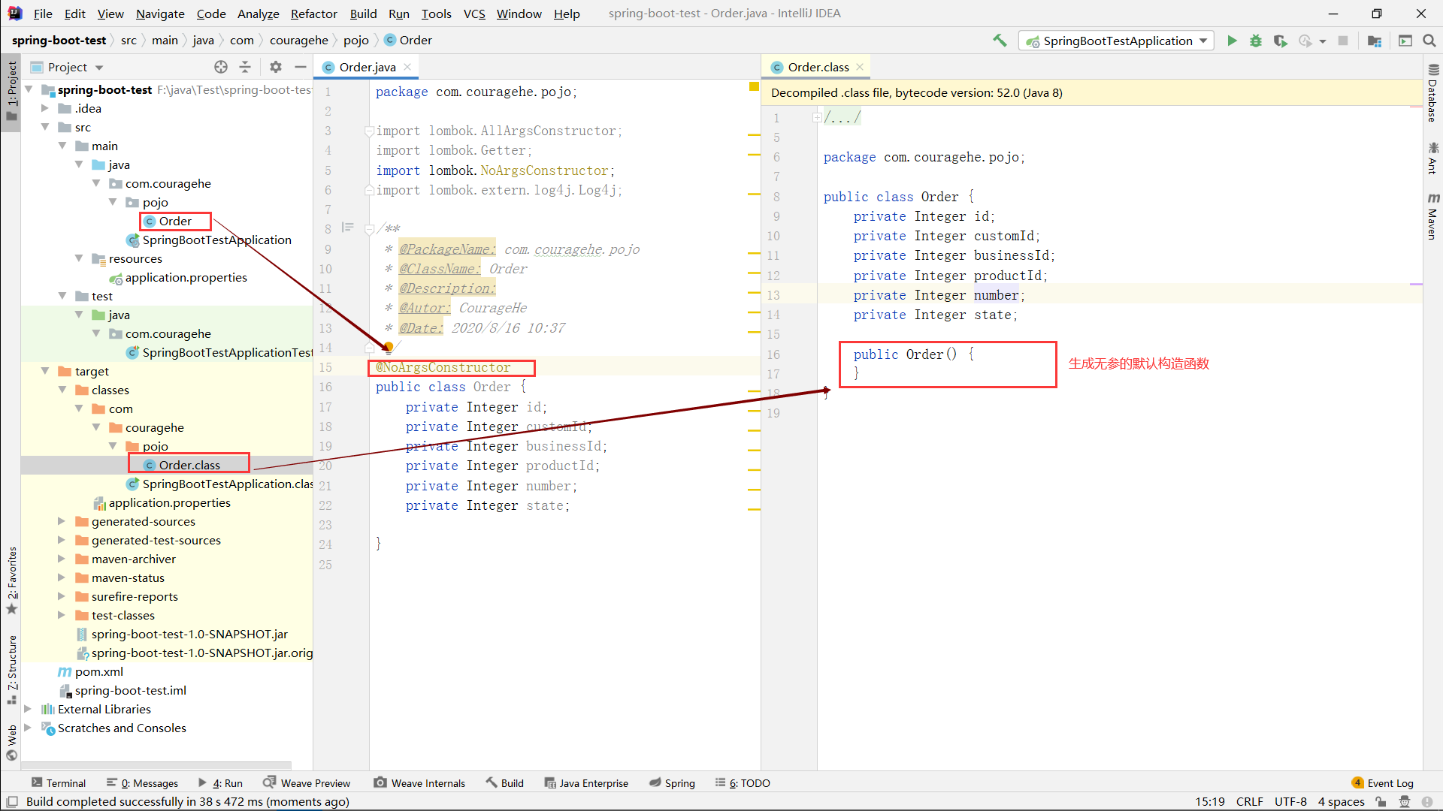Click the intention light bulb in gutter
This screenshot has width=1443, height=811.
pos(389,347)
